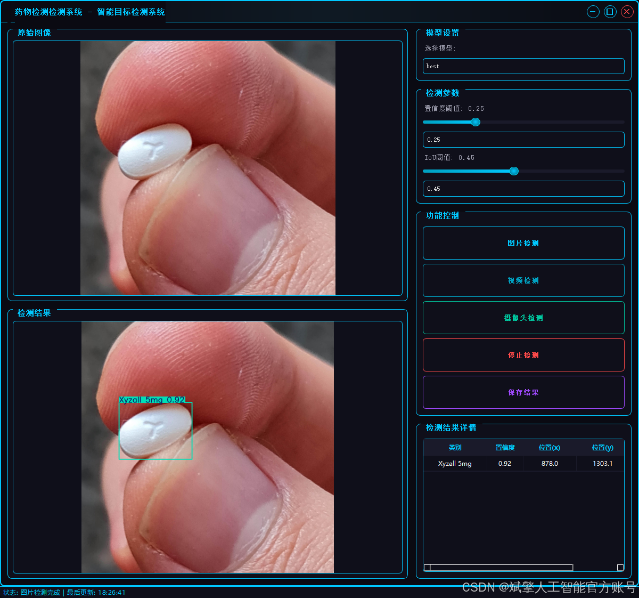
Task: Focus the 0.45 IoU input field
Action: [x=523, y=189]
